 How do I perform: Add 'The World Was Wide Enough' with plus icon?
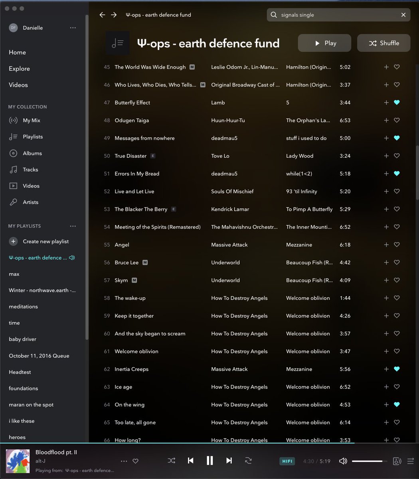(x=386, y=67)
